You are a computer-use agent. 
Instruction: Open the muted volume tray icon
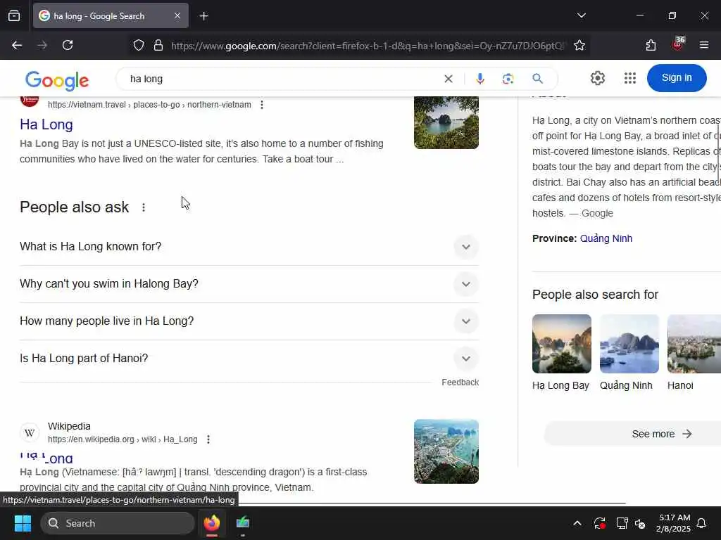tap(640, 523)
